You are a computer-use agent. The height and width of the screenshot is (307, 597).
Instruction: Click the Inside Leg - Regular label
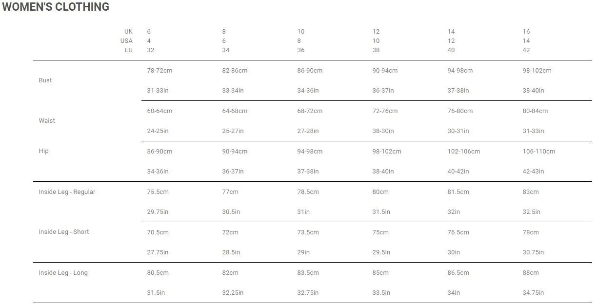[x=67, y=192]
